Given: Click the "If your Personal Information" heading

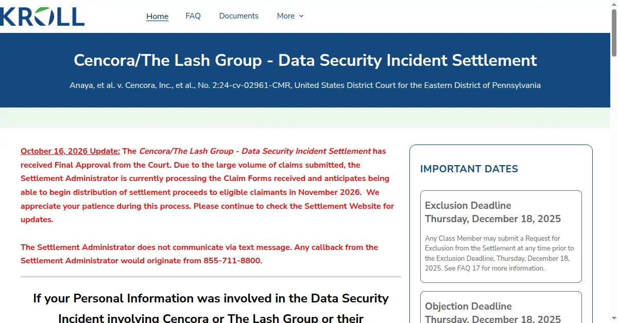Looking at the screenshot, I should (211, 308).
